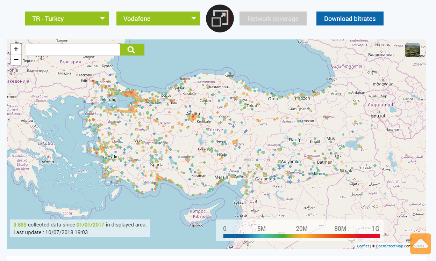436x261 pixels.
Task: Click the Şırnak label on the map
Action: click(x=346, y=171)
